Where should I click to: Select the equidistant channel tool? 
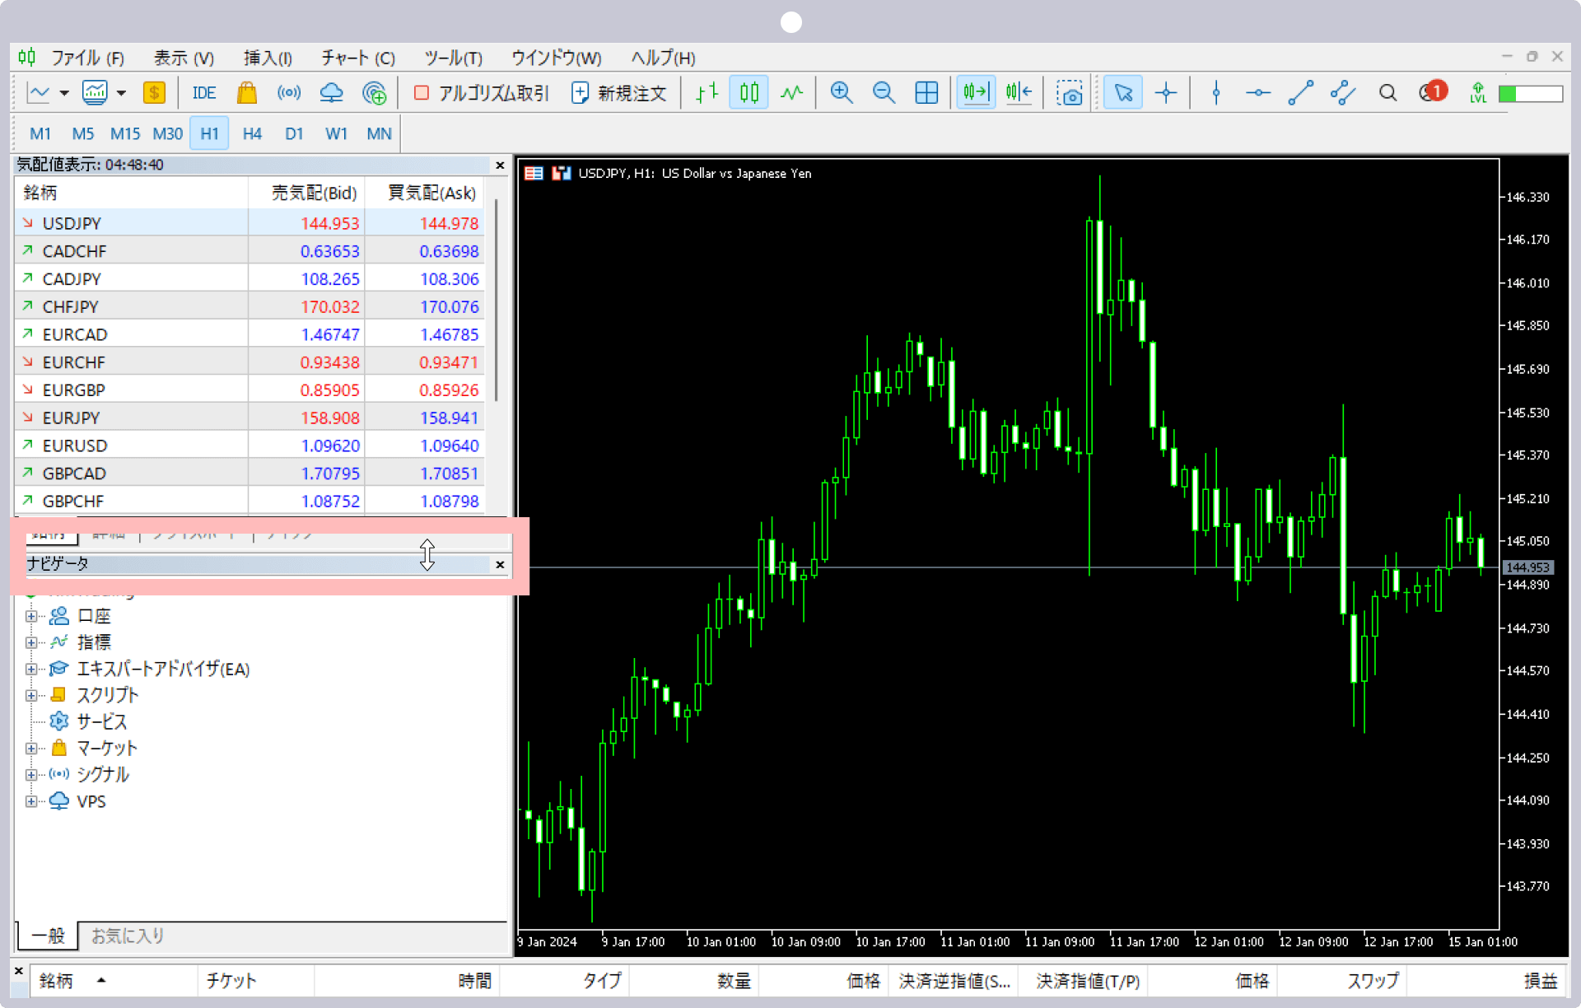(x=1343, y=93)
